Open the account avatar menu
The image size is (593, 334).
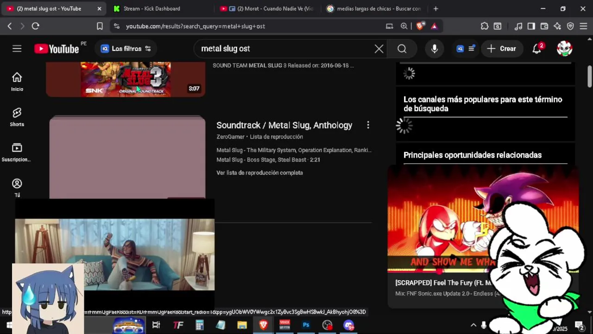pyautogui.click(x=564, y=49)
